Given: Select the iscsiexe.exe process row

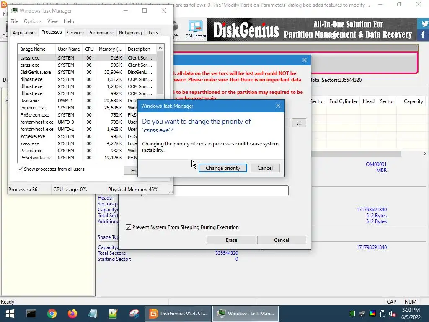Looking at the screenshot, I should click(78, 136).
